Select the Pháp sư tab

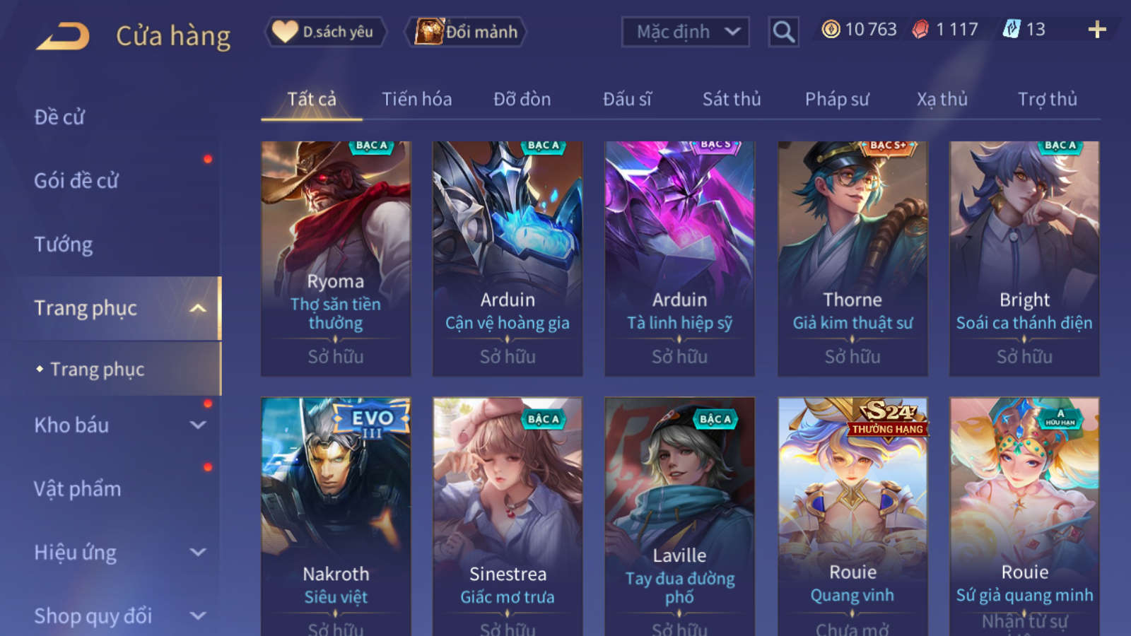836,99
